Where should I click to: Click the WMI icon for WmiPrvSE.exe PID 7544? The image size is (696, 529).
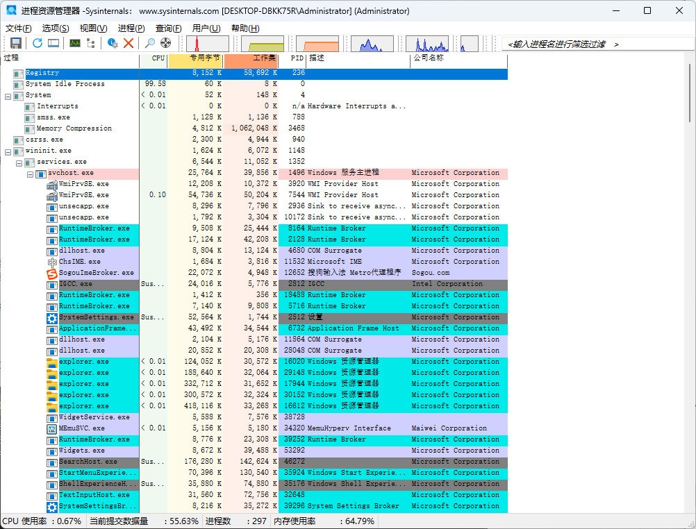click(52, 195)
